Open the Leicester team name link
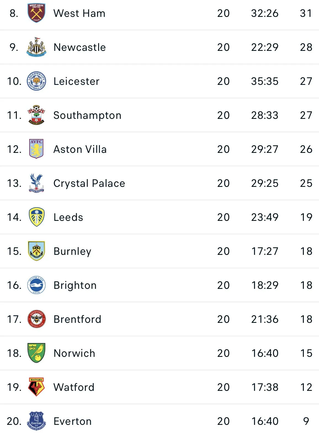319x437 pixels. tap(76, 81)
